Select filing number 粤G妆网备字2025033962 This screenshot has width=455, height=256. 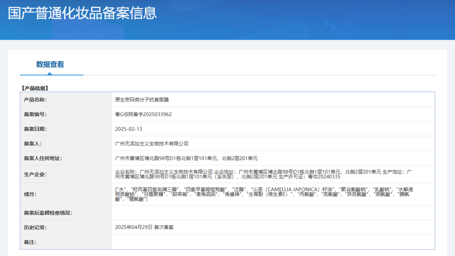(x=143, y=114)
